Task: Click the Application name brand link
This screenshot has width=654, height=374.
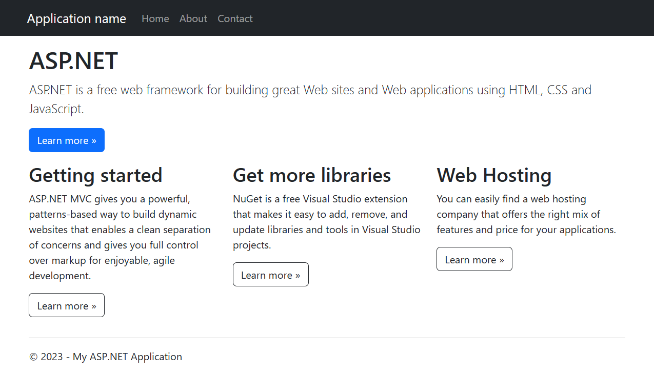Action: 76,18
